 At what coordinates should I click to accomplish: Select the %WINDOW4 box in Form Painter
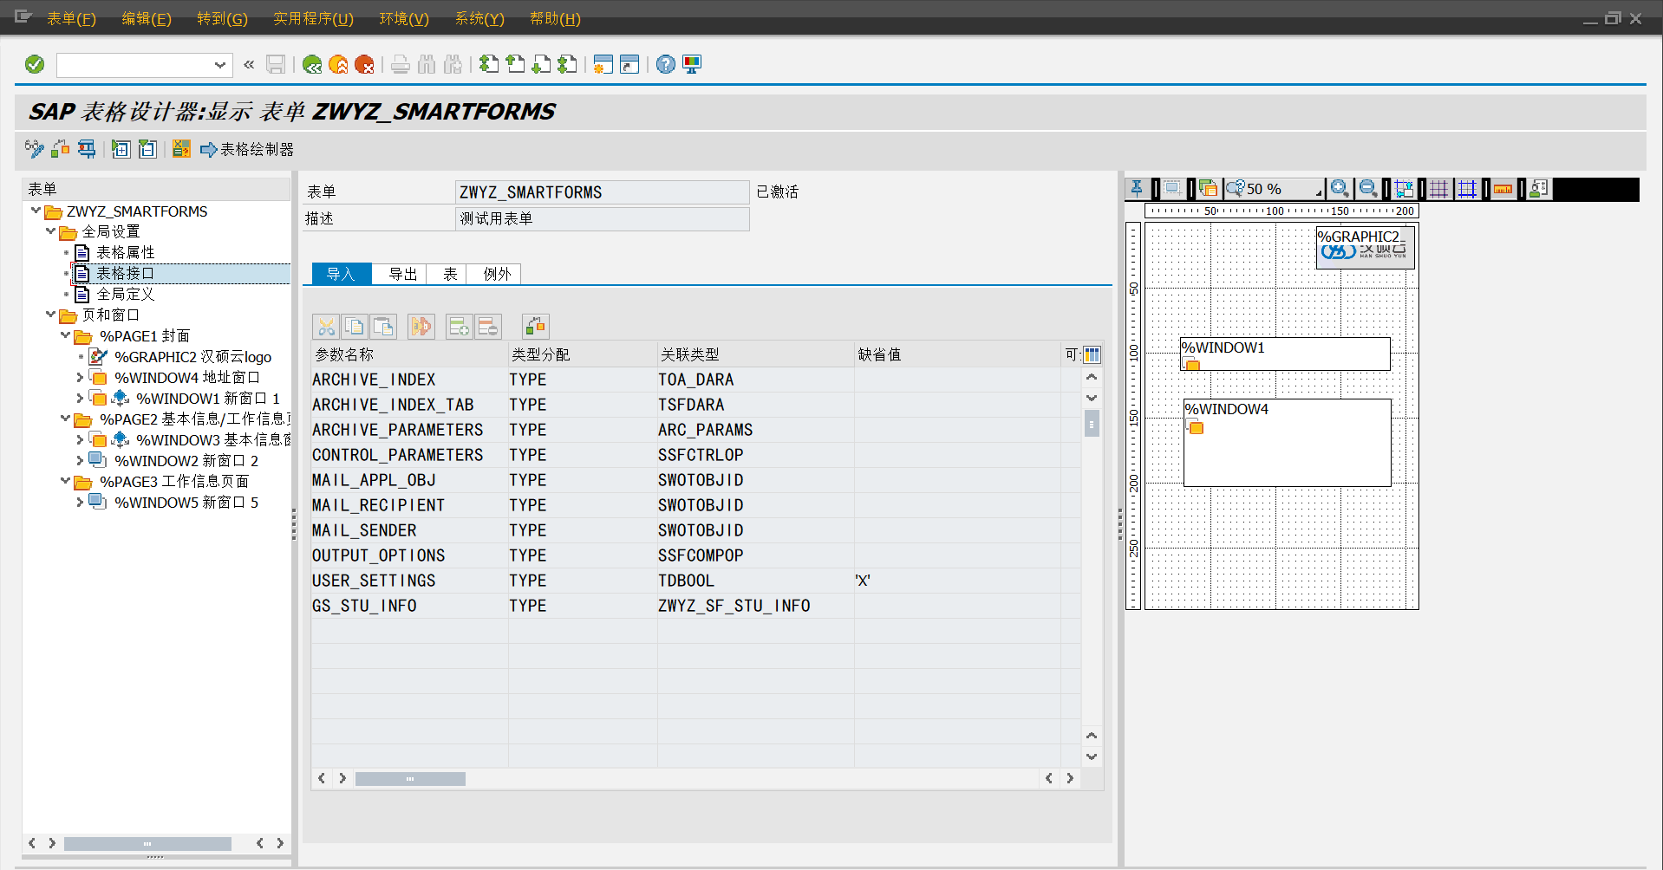(x=1288, y=443)
